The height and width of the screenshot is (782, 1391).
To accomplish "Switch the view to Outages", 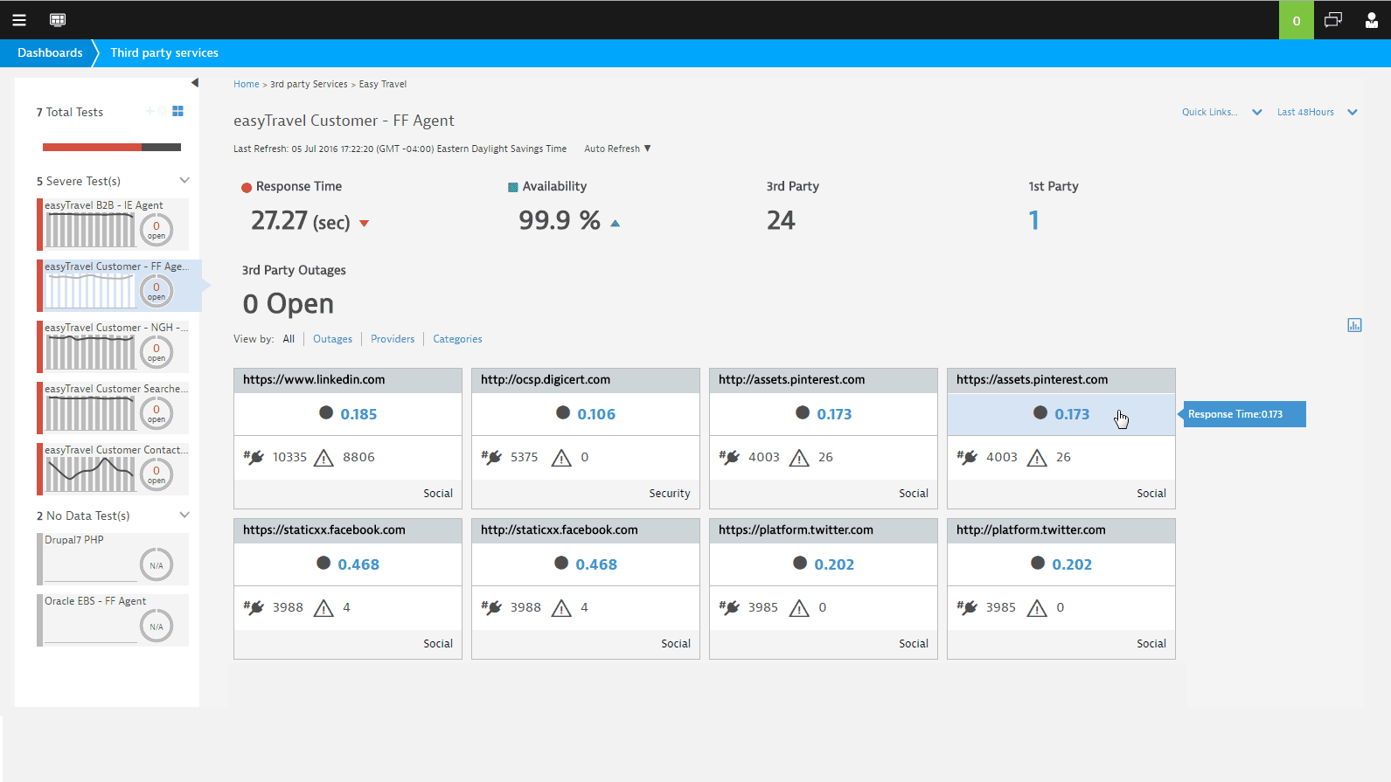I will tap(333, 339).
